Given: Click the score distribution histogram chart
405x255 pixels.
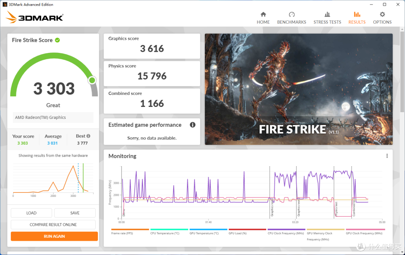Looking at the screenshot, I should pos(53,180).
